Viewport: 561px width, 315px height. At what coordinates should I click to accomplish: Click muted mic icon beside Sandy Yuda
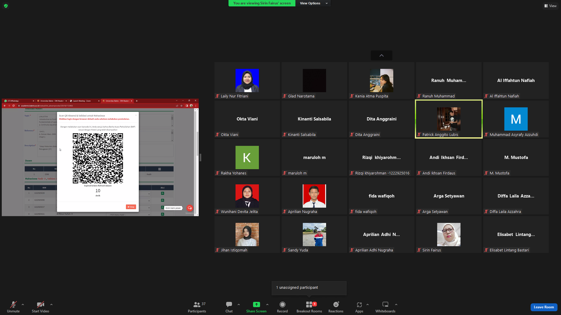point(285,250)
